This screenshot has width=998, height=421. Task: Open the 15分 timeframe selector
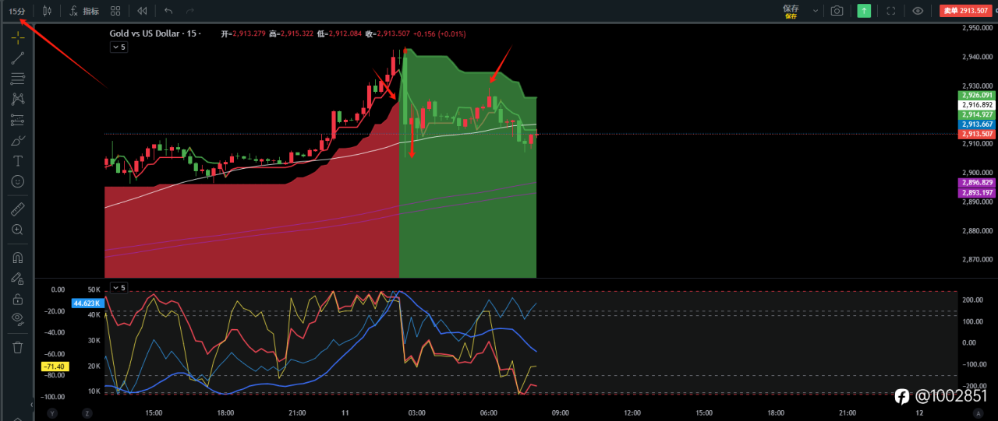coord(16,11)
